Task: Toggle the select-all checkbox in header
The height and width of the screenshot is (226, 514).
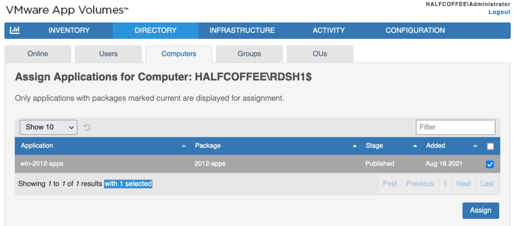Action: point(490,147)
